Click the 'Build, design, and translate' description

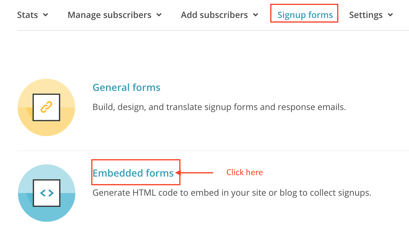(x=219, y=107)
